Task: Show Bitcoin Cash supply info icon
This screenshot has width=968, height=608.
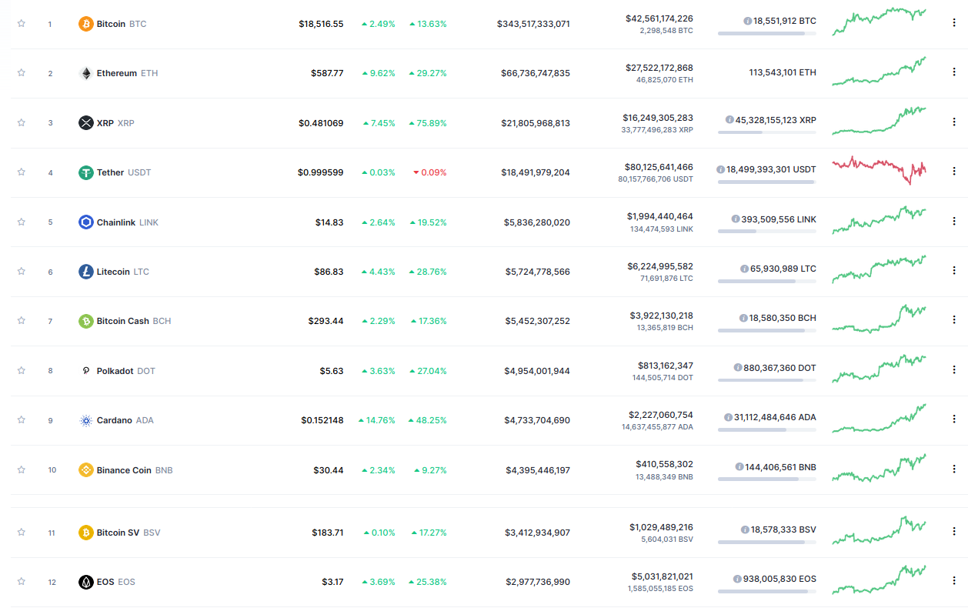Action: pos(743,318)
